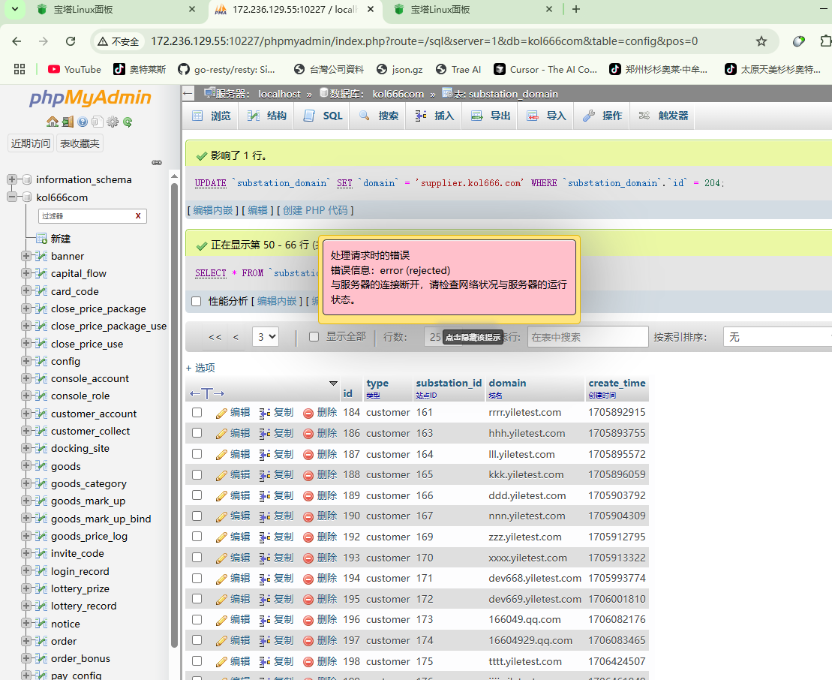Click the logout door icon
The width and height of the screenshot is (832, 680).
68,122
